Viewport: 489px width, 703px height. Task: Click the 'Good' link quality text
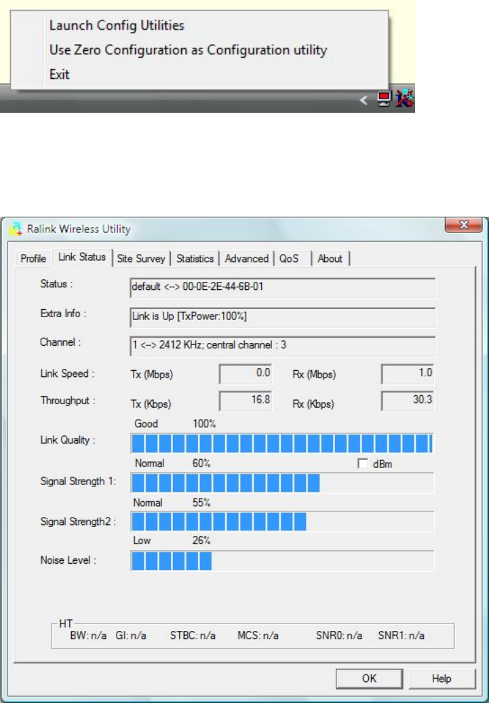point(146,424)
